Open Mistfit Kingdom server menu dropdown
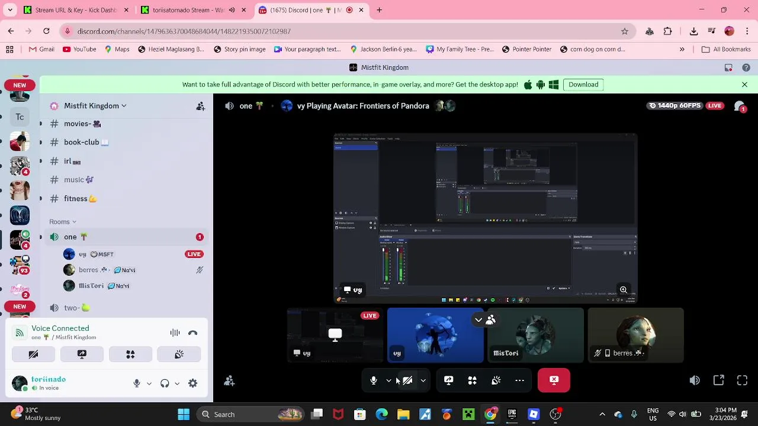The height and width of the screenshot is (426, 758). [x=95, y=106]
